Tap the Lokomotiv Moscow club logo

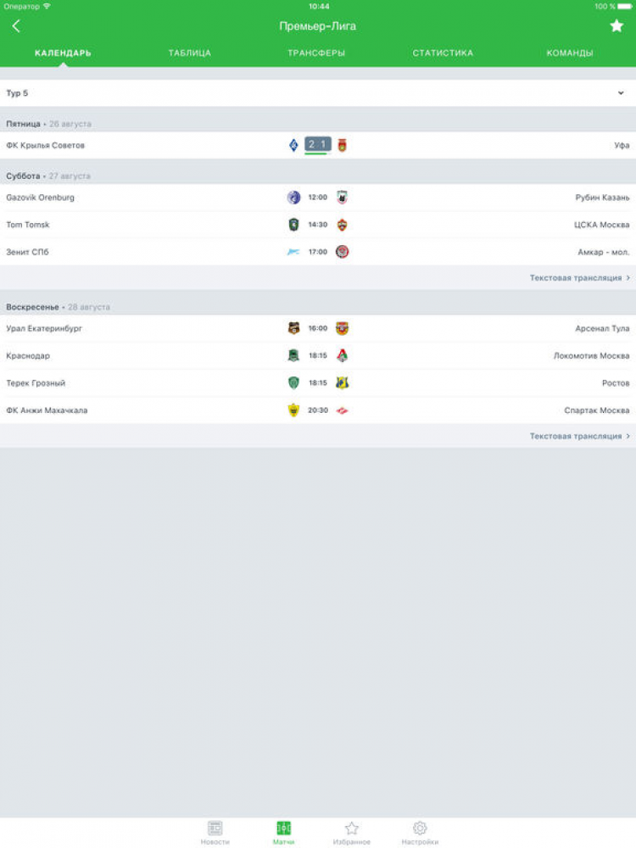pyautogui.click(x=343, y=356)
